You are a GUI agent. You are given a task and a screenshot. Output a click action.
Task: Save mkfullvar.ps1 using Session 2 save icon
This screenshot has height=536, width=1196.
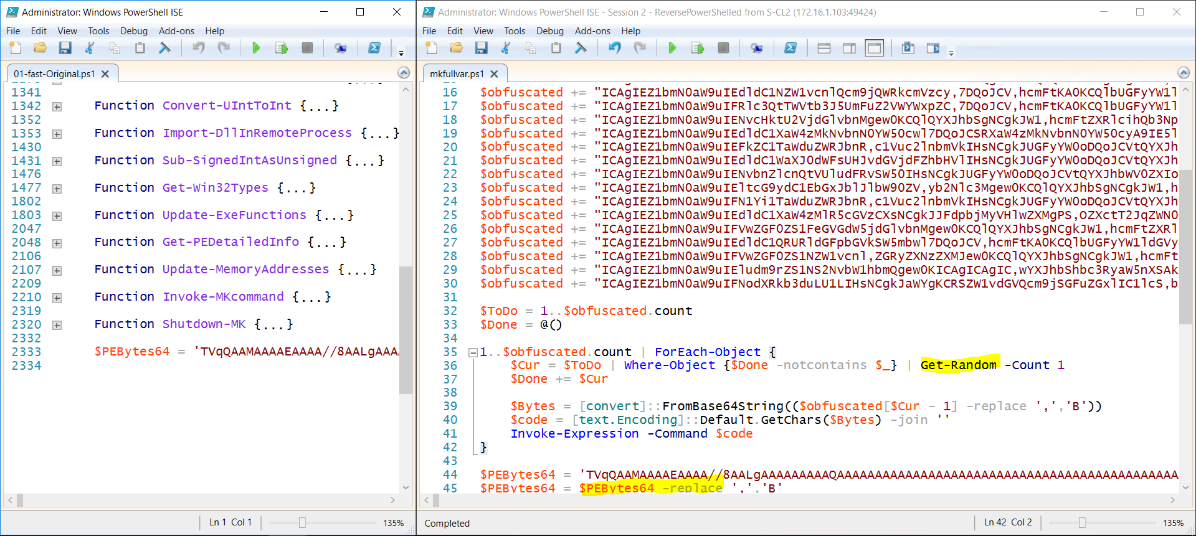coord(482,48)
